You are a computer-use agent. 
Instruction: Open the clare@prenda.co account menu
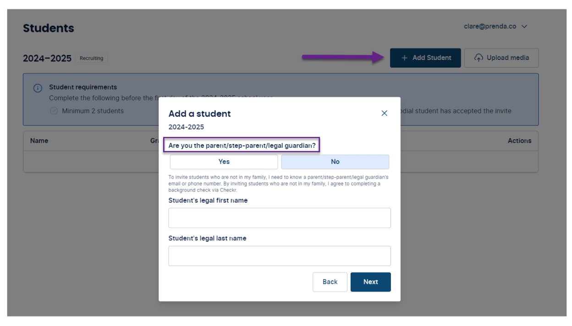point(489,27)
